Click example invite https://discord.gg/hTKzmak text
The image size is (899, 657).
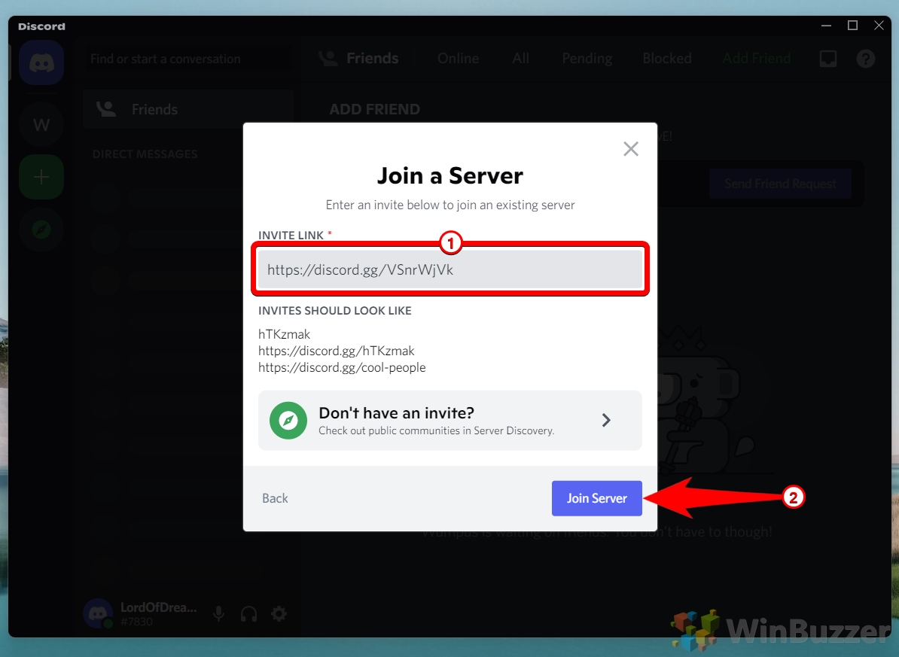(336, 351)
